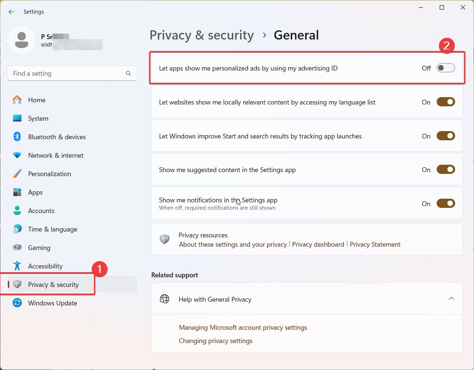Click the Personalization paintbrush icon

(17, 174)
